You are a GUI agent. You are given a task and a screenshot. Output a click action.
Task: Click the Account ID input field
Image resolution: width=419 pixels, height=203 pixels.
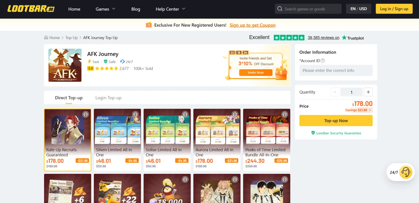(x=336, y=70)
